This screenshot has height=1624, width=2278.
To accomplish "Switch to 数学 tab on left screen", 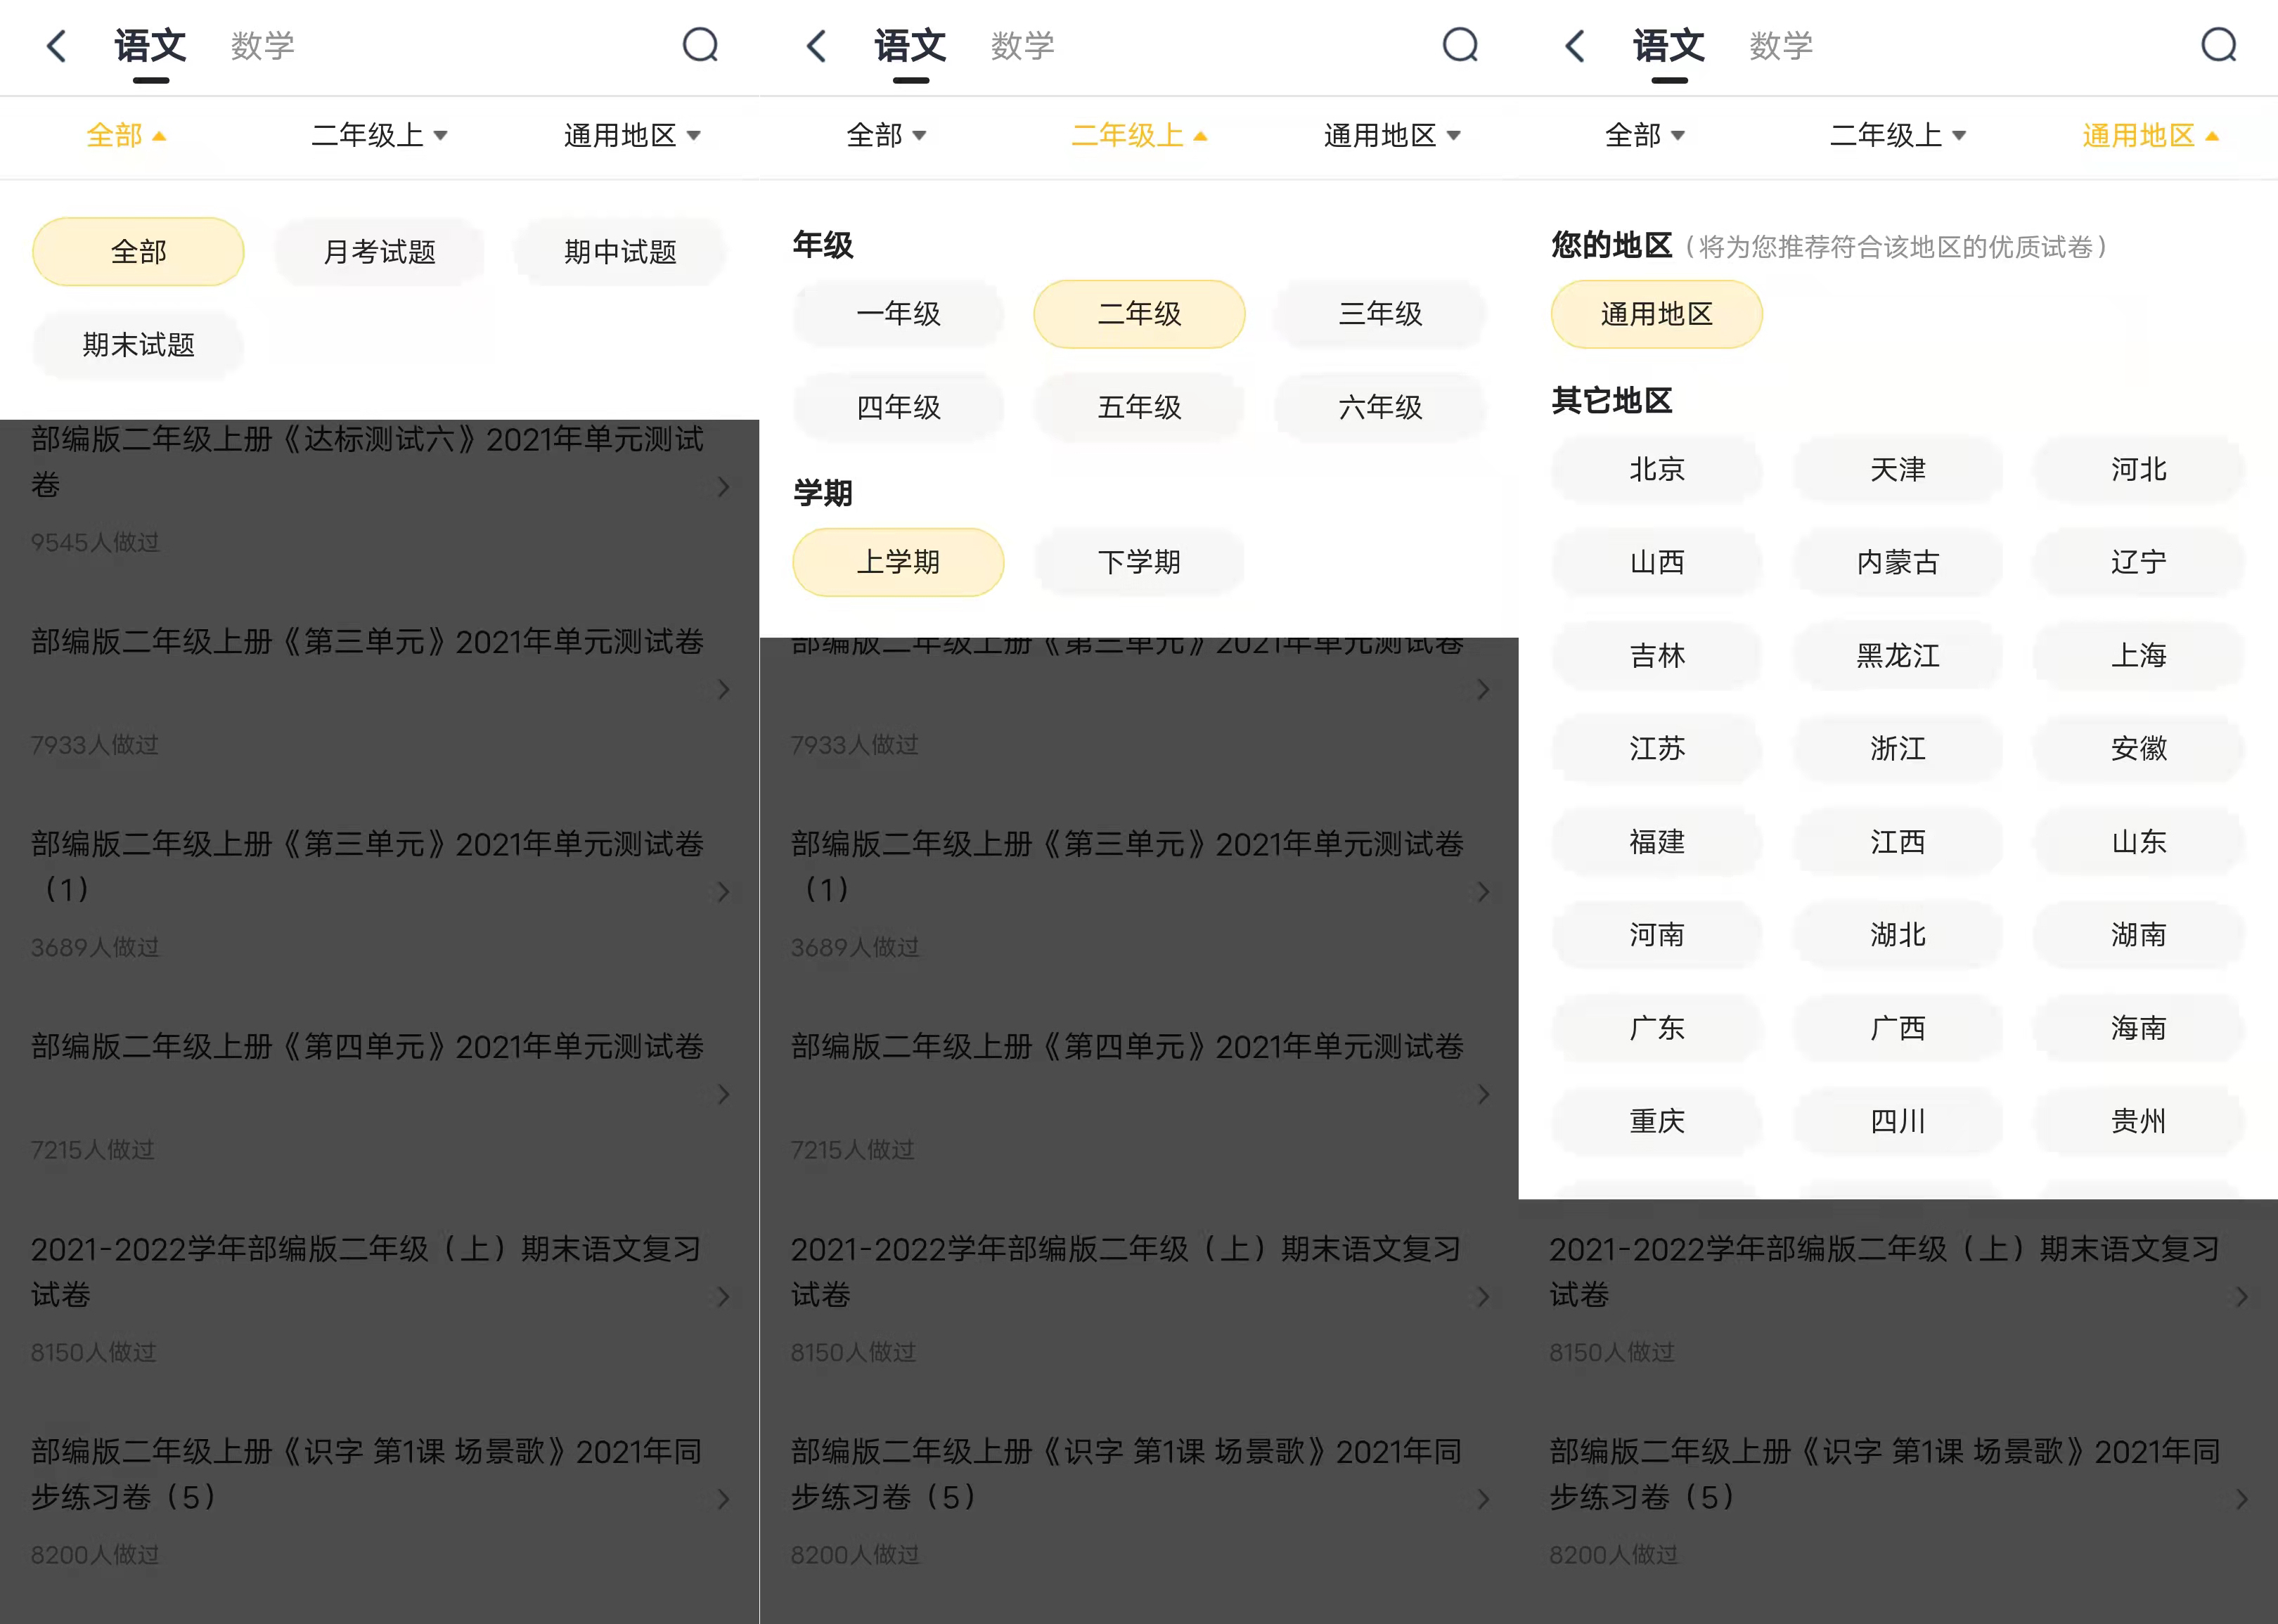I will 263,46.
